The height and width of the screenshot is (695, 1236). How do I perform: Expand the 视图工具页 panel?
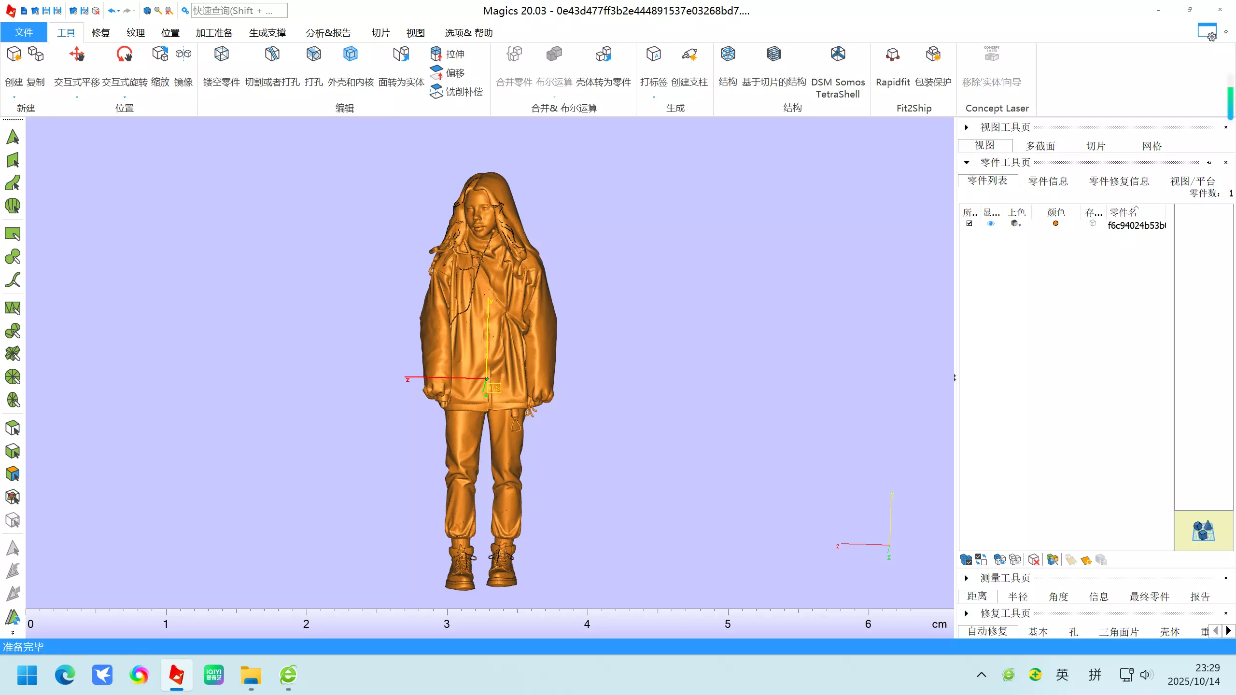click(967, 127)
